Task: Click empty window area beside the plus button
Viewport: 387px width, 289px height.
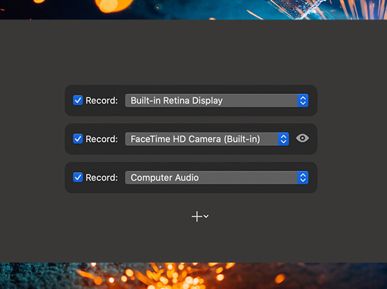Action: click(x=271, y=217)
